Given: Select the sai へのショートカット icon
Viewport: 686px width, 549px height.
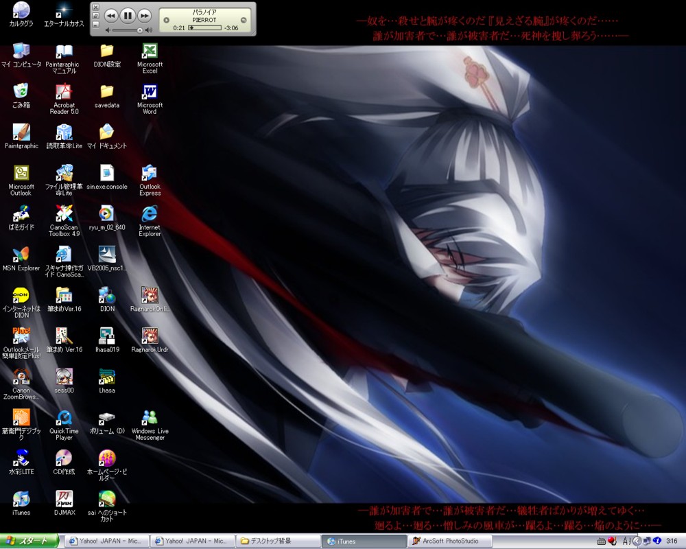Looking at the screenshot, I should [107, 506].
